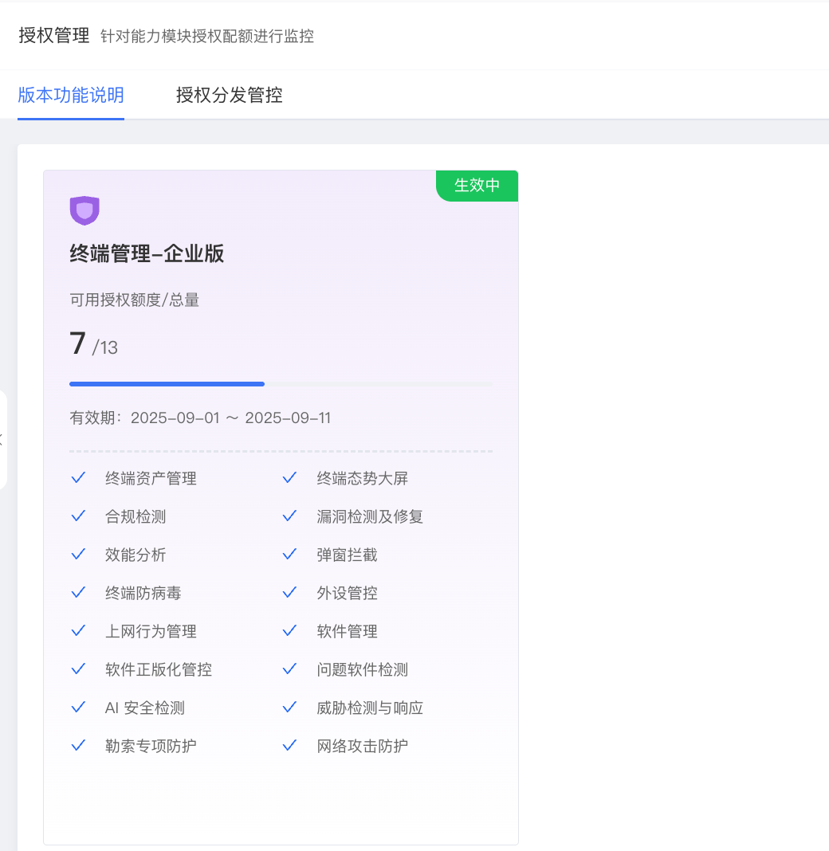This screenshot has height=851, width=829.
Task: Click the purple shield icon on the card
Action: pos(84,211)
